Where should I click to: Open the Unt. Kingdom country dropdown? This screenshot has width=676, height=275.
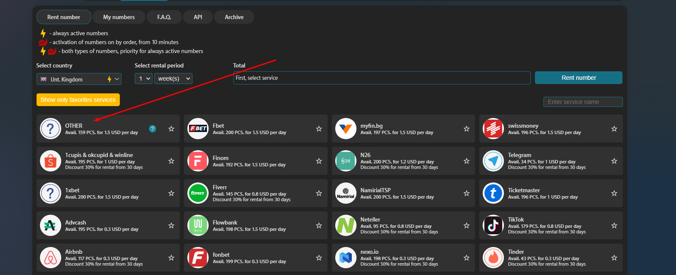(x=79, y=79)
